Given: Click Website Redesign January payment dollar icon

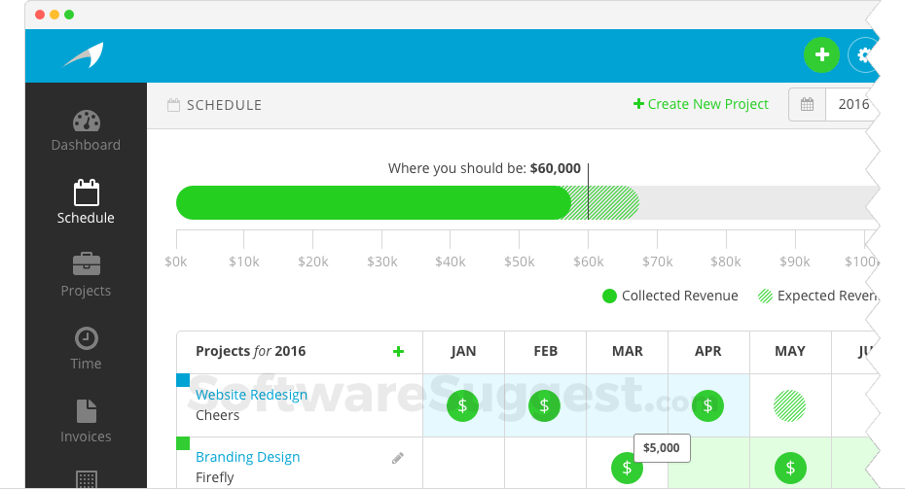Looking at the screenshot, I should (462, 406).
